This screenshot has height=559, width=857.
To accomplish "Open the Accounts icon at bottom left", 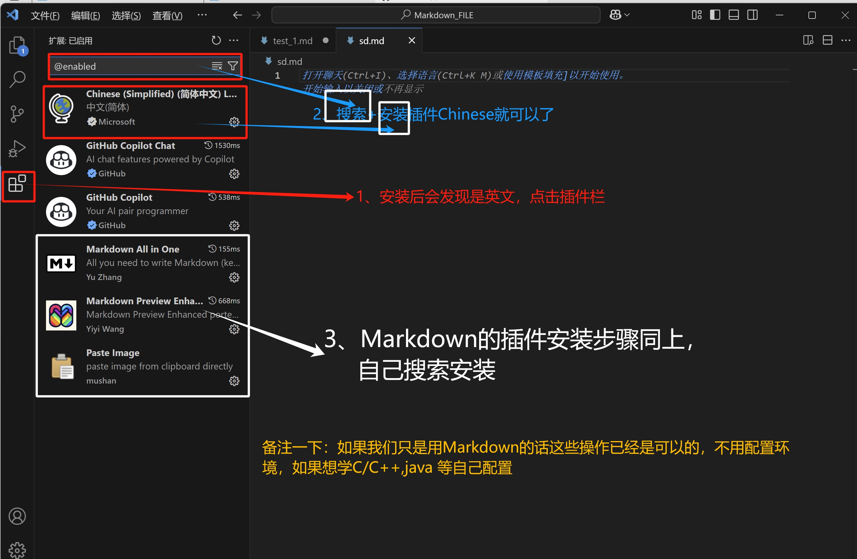I will 17,516.
